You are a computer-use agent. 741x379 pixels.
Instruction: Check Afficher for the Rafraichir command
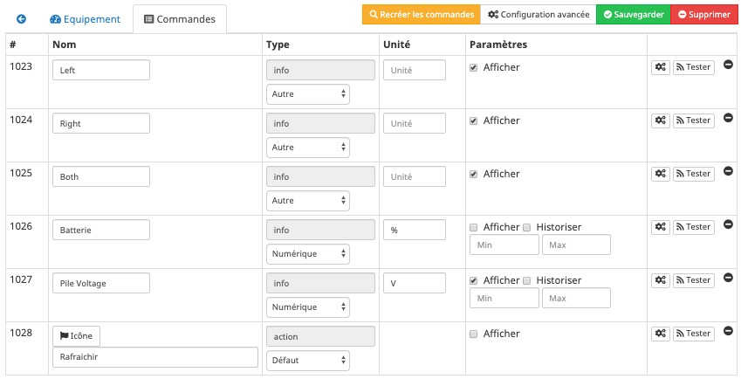coord(474,334)
